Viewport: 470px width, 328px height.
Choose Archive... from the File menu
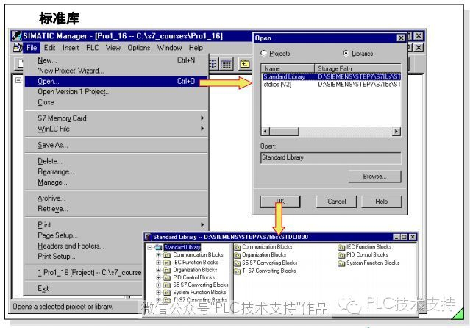(x=116, y=199)
